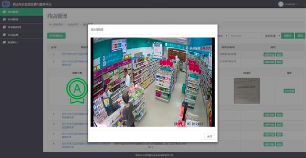The height and width of the screenshot is (158, 306).
Task: Expand the dropdown left of the search box
Action: click(x=223, y=36)
